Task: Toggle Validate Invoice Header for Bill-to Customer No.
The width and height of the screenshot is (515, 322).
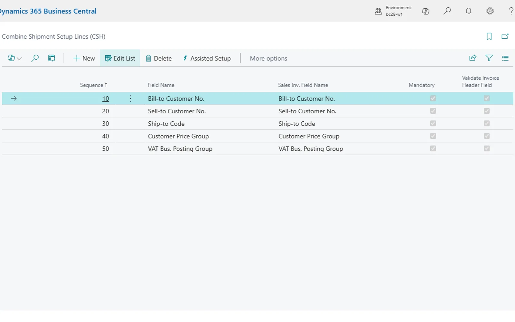Action: pyautogui.click(x=487, y=98)
